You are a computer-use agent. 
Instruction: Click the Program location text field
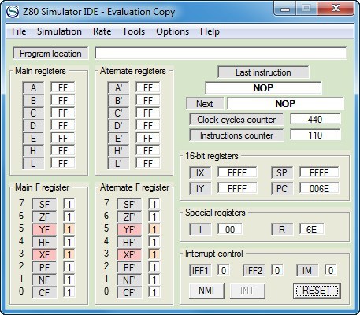[221, 54]
